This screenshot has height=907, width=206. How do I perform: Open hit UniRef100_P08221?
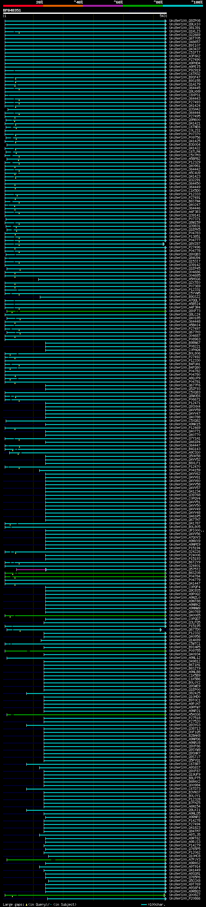[x=184, y=347]
